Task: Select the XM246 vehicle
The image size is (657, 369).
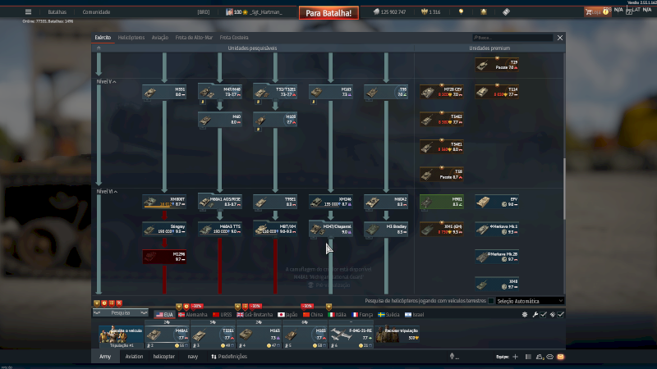Action: pyautogui.click(x=331, y=202)
